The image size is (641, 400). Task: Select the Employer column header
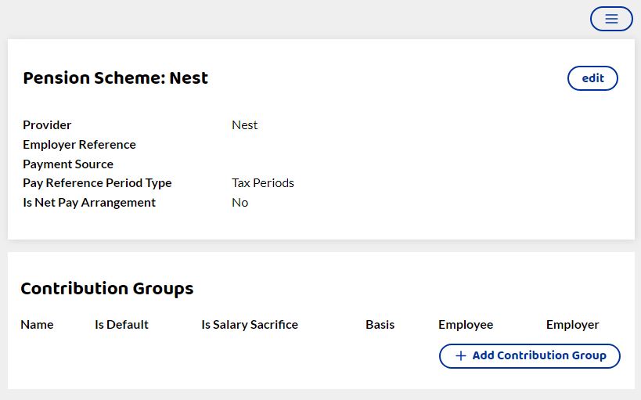[573, 325]
